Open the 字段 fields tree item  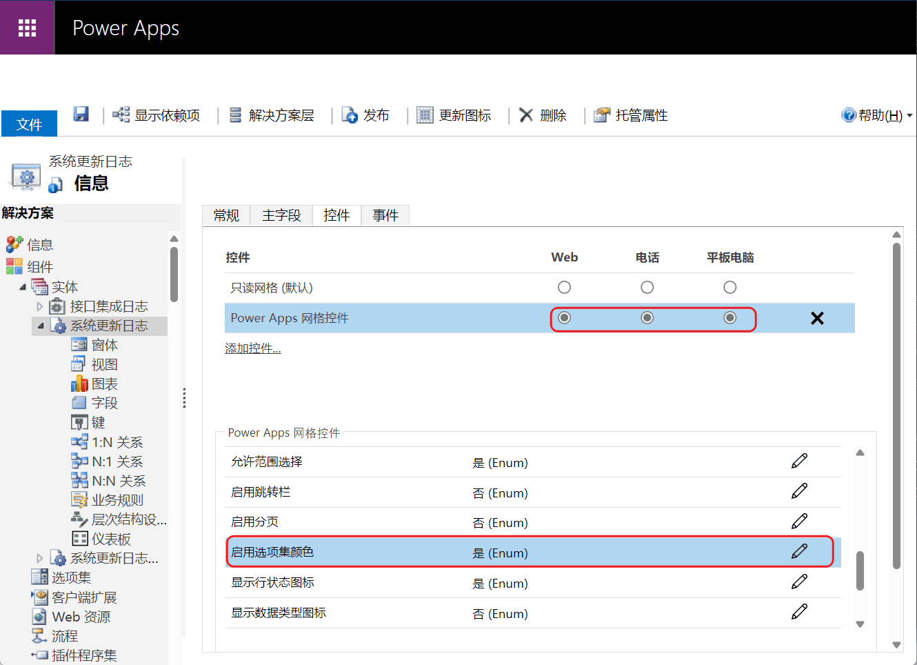click(x=105, y=403)
